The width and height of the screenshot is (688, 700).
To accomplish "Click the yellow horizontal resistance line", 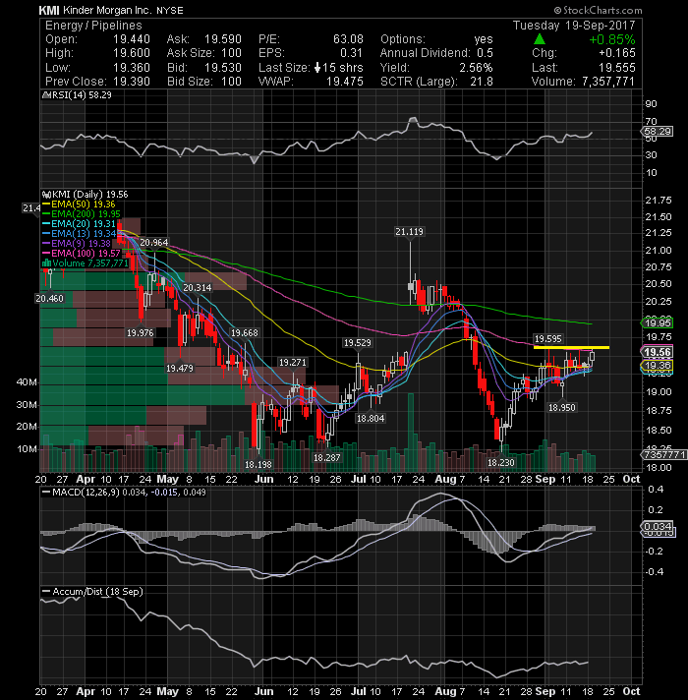I will 571,347.
